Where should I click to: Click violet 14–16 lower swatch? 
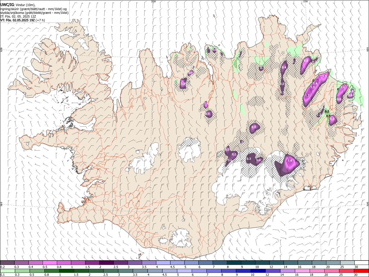tap(287, 271)
